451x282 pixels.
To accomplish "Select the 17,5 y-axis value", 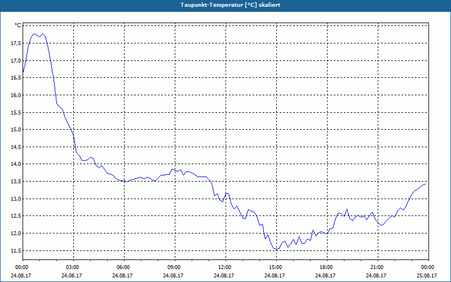I will [x=16, y=43].
